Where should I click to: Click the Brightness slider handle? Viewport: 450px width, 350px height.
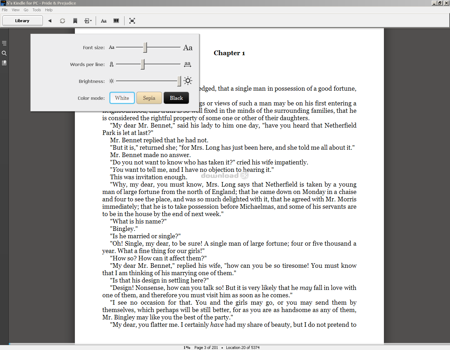pyautogui.click(x=179, y=81)
